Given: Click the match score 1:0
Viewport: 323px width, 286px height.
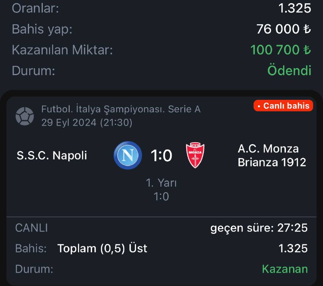Looking at the screenshot, I should point(162,155).
